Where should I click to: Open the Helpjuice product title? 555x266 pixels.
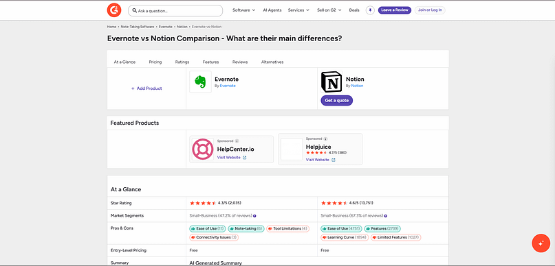318,146
